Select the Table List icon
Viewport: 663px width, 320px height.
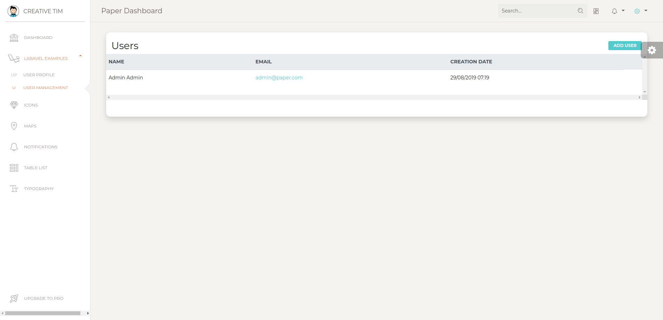click(14, 168)
